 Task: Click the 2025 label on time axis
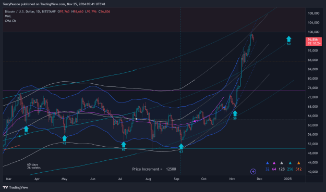288,178
